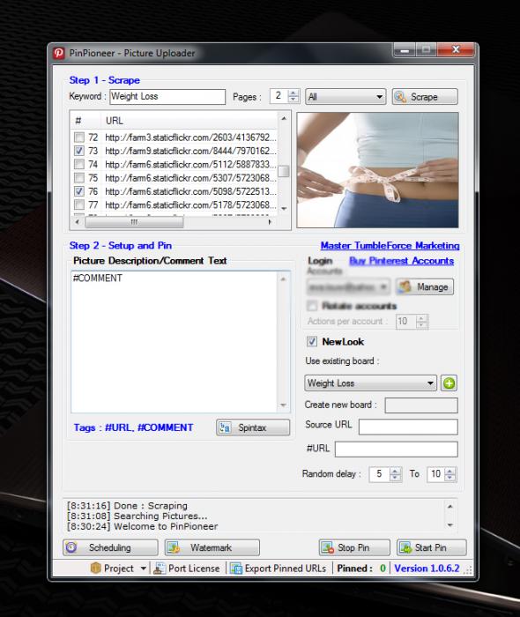
Task: Uncheck the box for URL row 76
Action: [x=79, y=191]
